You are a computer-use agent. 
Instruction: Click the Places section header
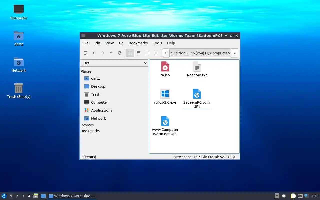coord(86,71)
